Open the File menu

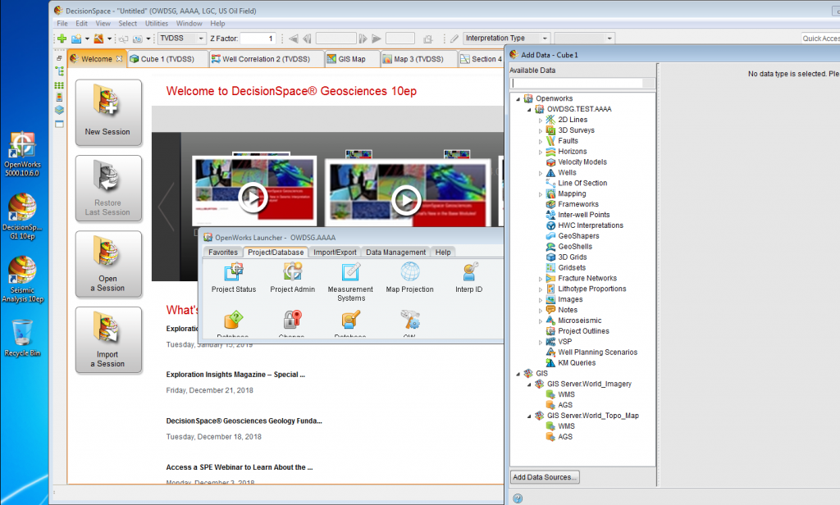[62, 24]
